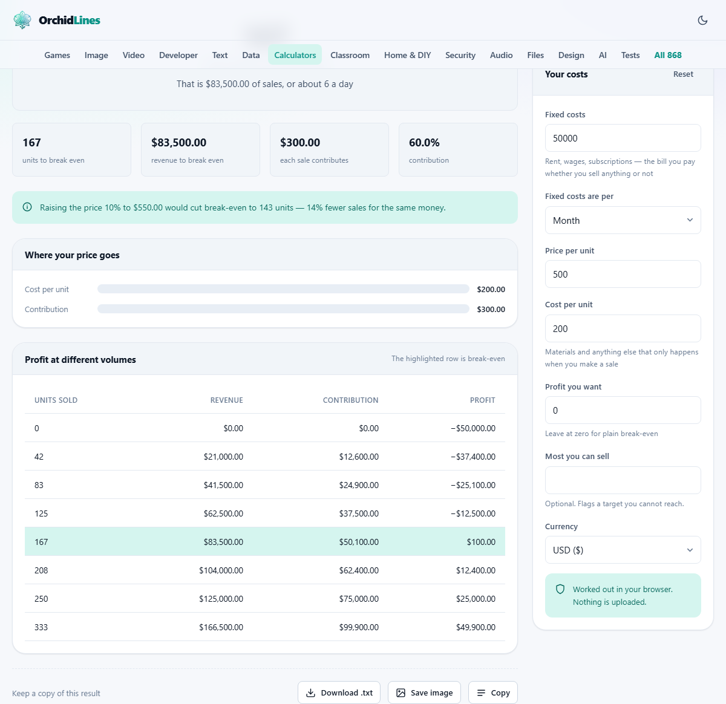Open the Fixed costs are per dropdown
726x704 pixels.
pos(623,220)
